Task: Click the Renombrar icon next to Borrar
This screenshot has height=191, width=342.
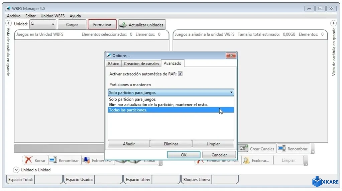Action: (x=53, y=160)
